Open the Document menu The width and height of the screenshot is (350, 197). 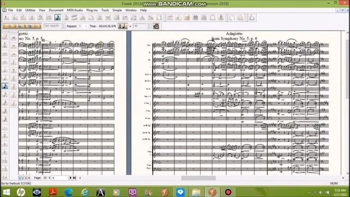coord(56,10)
